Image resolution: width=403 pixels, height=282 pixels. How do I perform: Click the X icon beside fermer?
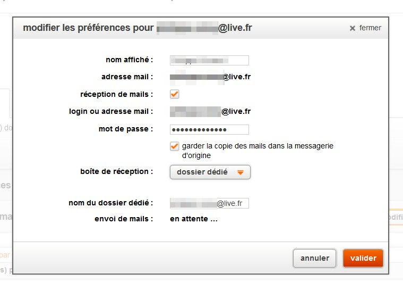click(352, 28)
